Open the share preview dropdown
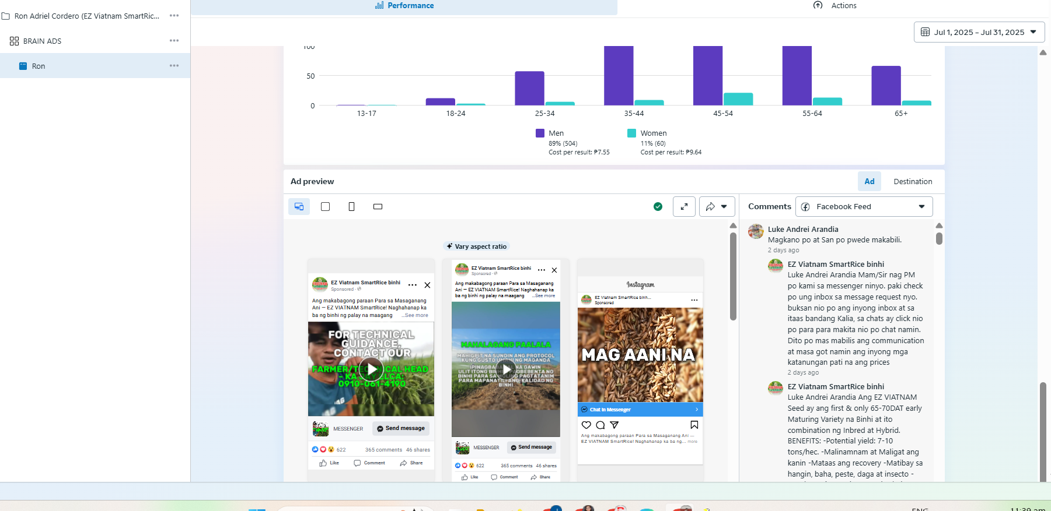 pos(717,207)
